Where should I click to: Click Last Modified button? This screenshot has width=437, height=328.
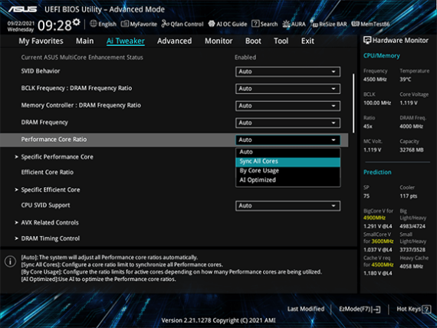[x=306, y=309]
